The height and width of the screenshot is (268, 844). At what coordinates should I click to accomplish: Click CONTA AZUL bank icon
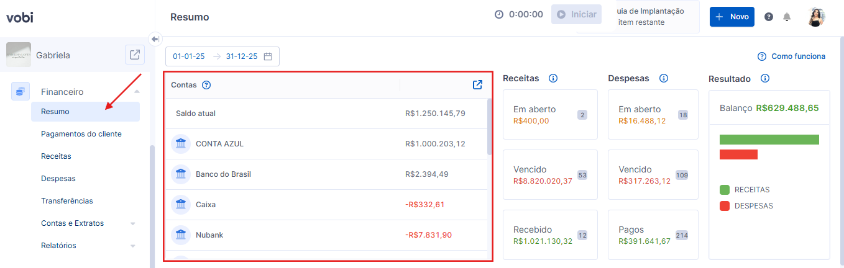tap(181, 144)
